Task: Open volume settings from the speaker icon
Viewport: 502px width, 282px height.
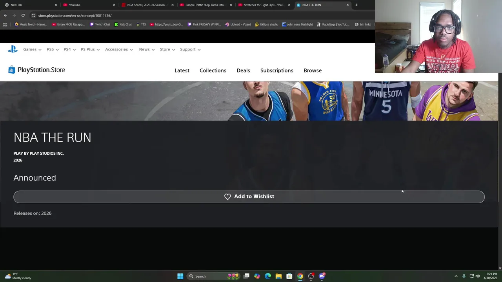Action: (478, 276)
